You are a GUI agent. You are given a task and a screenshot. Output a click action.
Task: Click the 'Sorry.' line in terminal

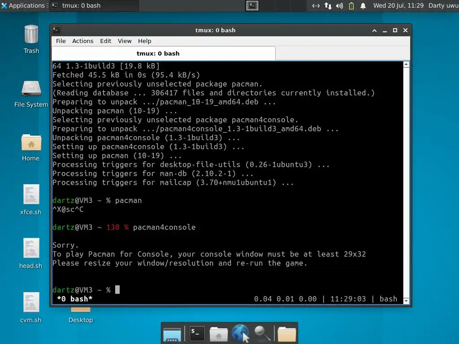click(x=65, y=245)
